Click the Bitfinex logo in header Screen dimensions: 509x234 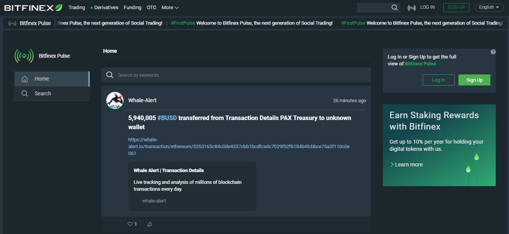pyautogui.click(x=33, y=7)
